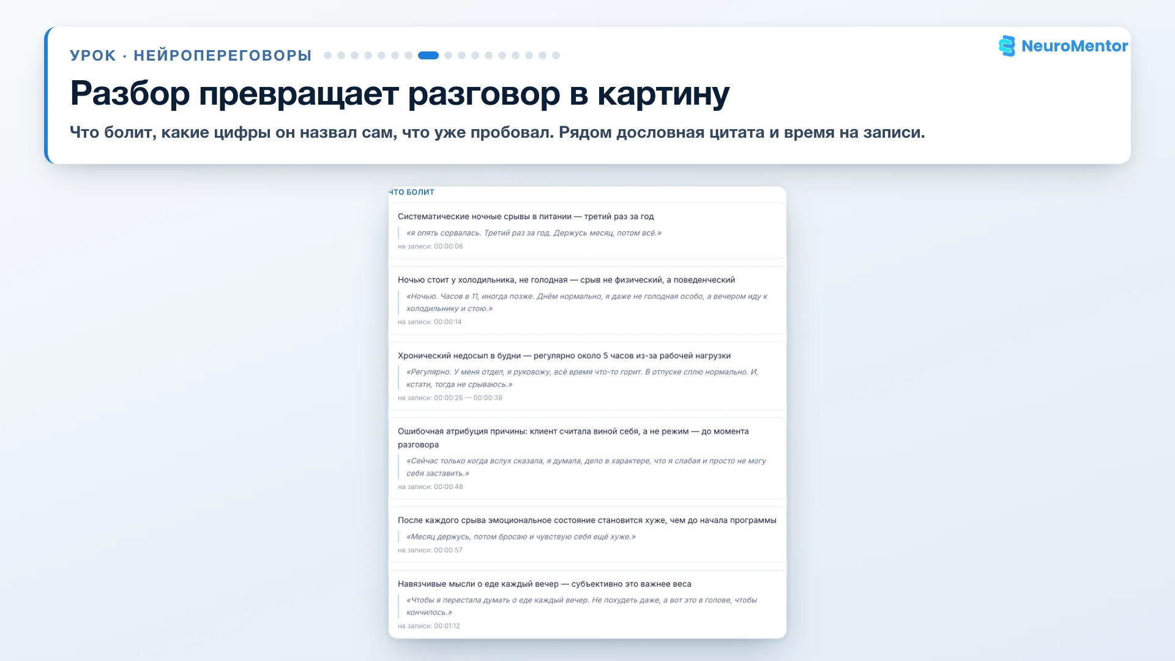1175x661 pixels.
Task: Click timestamp 'на записи: 00:00:06'
Action: click(430, 247)
